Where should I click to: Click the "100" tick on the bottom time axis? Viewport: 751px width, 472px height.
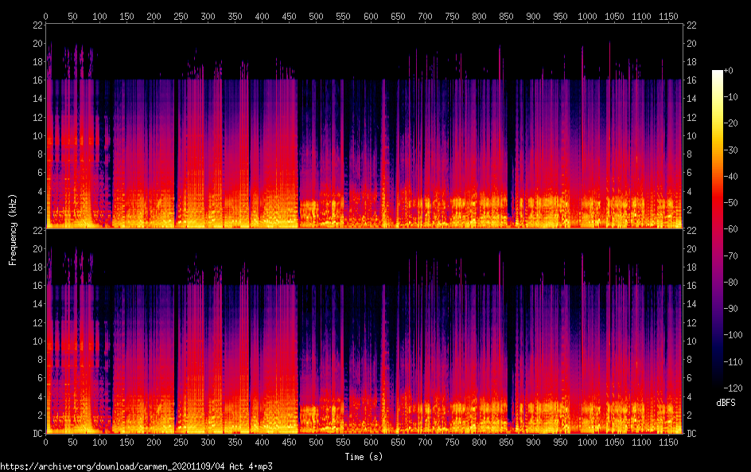[x=99, y=443]
